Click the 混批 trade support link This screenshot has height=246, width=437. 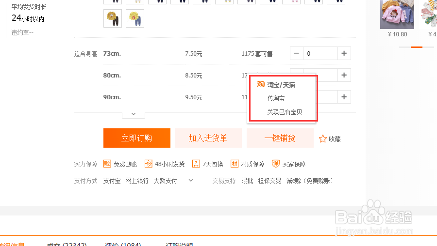(247, 181)
